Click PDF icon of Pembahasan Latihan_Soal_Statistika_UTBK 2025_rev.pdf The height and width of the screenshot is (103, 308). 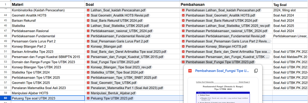tap(183, 26)
